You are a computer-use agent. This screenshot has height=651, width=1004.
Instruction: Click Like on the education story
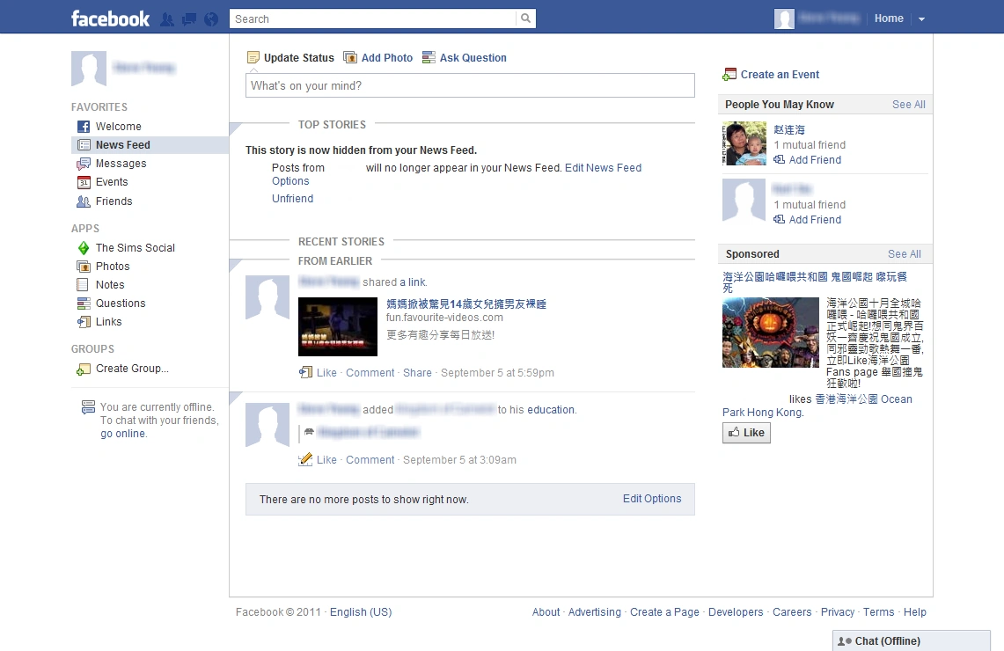pos(326,459)
